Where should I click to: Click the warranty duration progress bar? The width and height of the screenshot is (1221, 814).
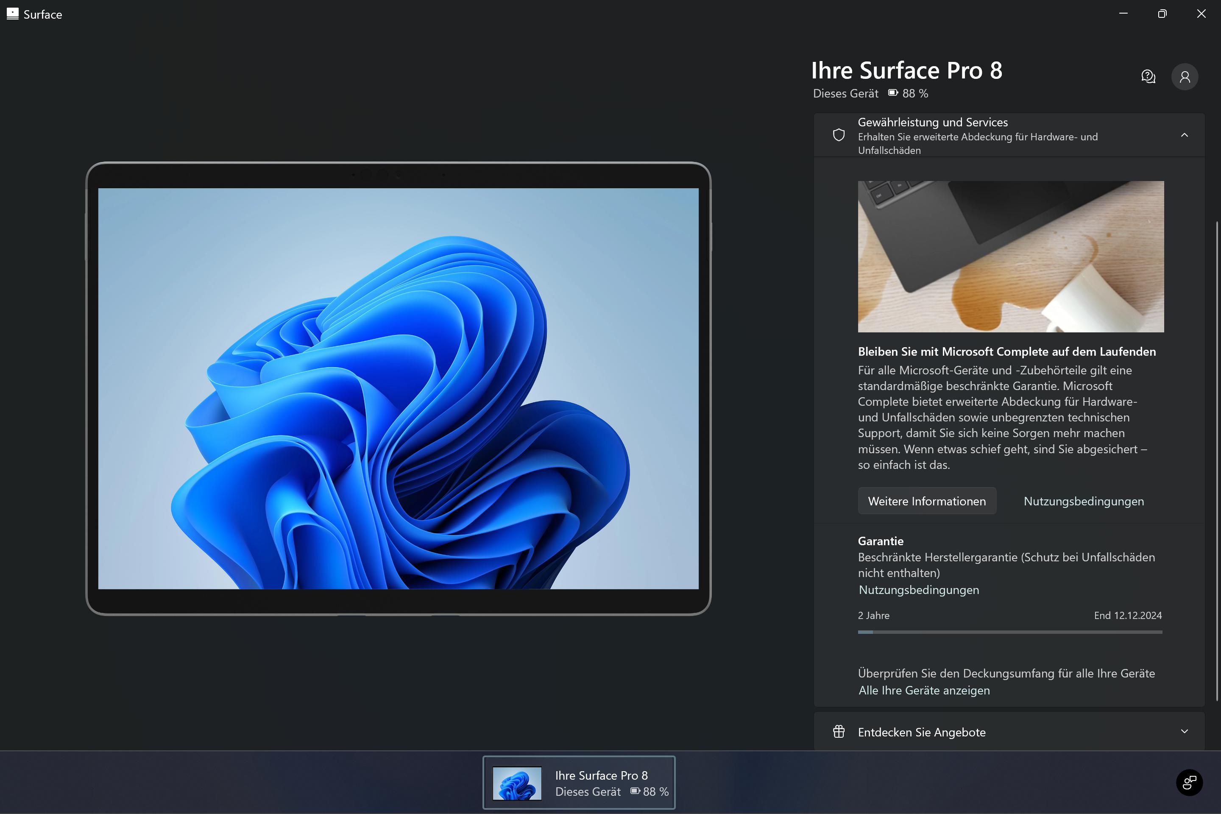(x=1010, y=632)
